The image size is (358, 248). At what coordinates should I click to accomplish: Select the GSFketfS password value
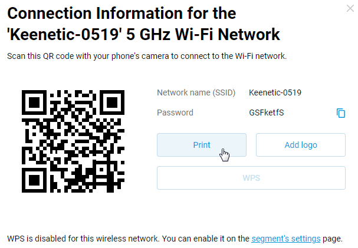pyautogui.click(x=267, y=113)
